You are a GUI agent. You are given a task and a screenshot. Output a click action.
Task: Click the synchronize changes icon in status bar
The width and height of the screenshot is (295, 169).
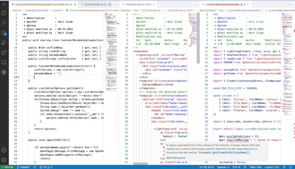pyautogui.click(x=35, y=167)
